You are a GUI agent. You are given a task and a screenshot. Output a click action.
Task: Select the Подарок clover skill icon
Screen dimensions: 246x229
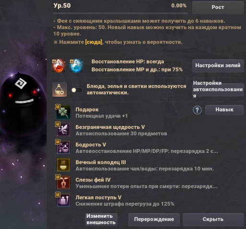coord(63,112)
